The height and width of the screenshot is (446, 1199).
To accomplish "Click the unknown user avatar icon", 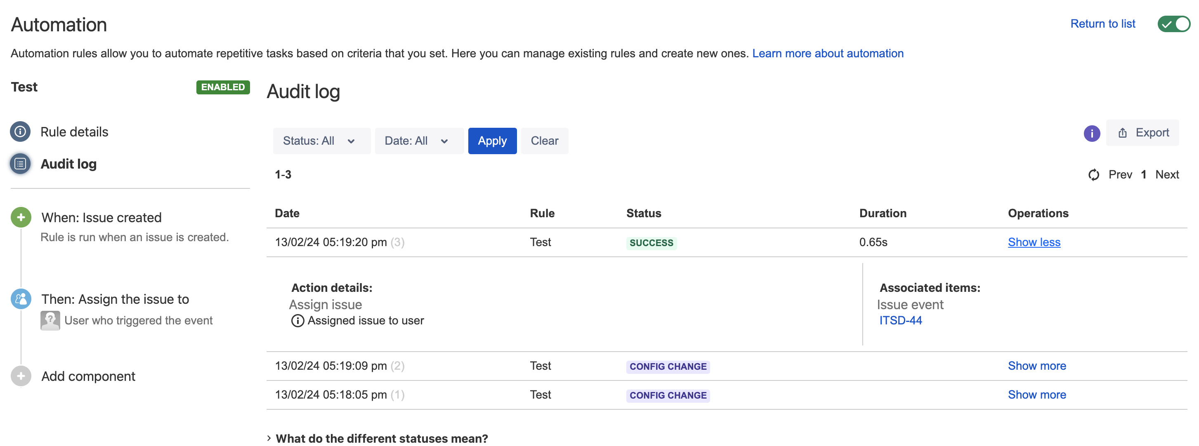I will coord(50,320).
